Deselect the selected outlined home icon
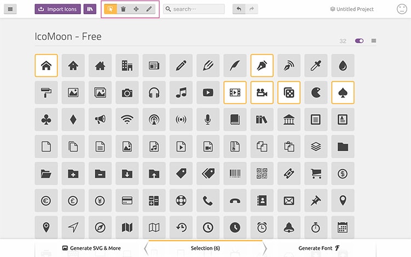Viewport: 411px width, 257px height. [46, 66]
